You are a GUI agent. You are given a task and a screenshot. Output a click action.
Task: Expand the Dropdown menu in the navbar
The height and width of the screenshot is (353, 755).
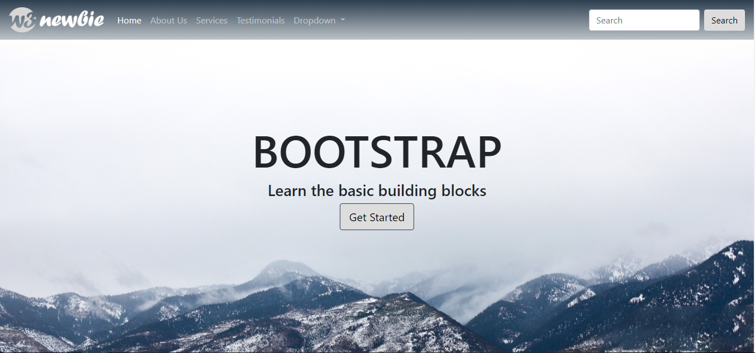pyautogui.click(x=319, y=20)
